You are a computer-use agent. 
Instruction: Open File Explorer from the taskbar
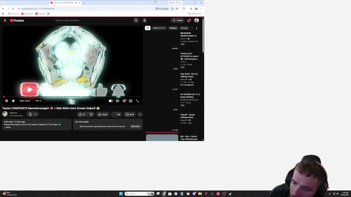tap(200, 194)
